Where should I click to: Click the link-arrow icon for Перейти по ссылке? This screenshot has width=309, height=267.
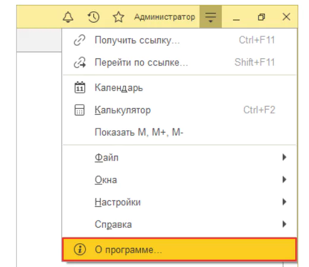[80, 62]
